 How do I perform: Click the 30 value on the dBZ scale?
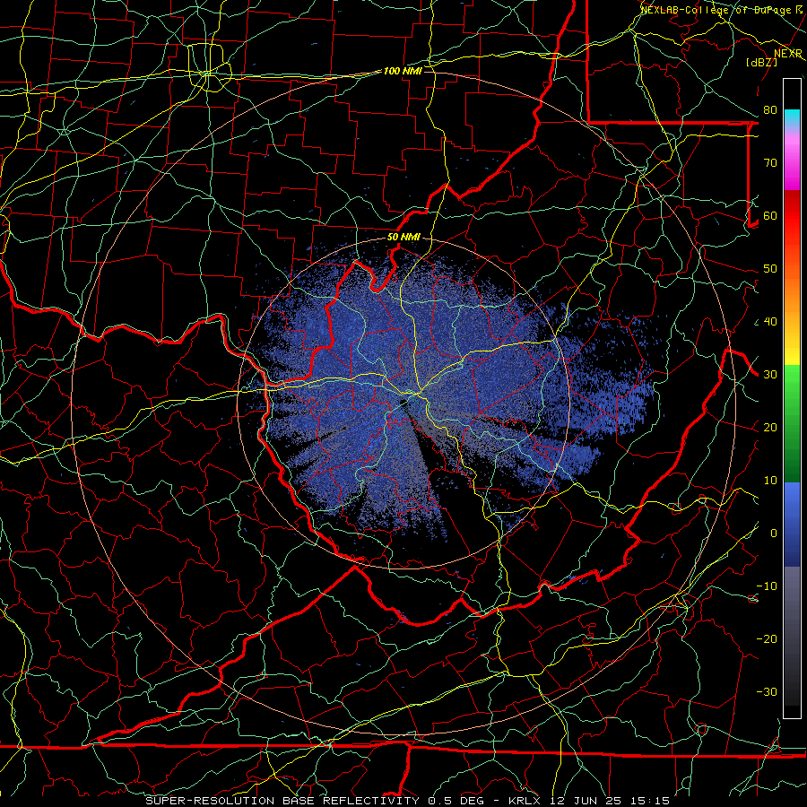coord(770,375)
